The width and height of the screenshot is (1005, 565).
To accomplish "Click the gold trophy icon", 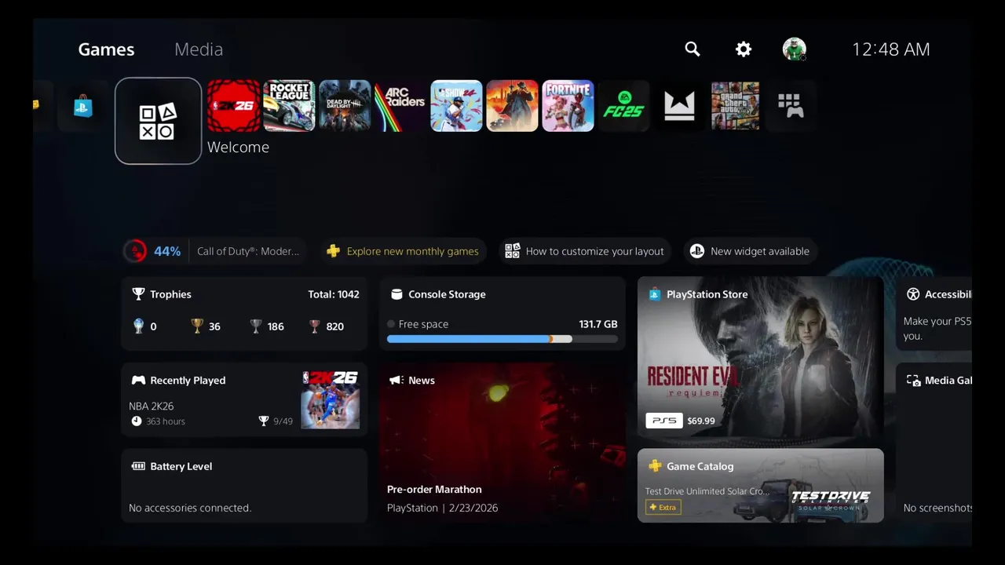I will pos(197,326).
